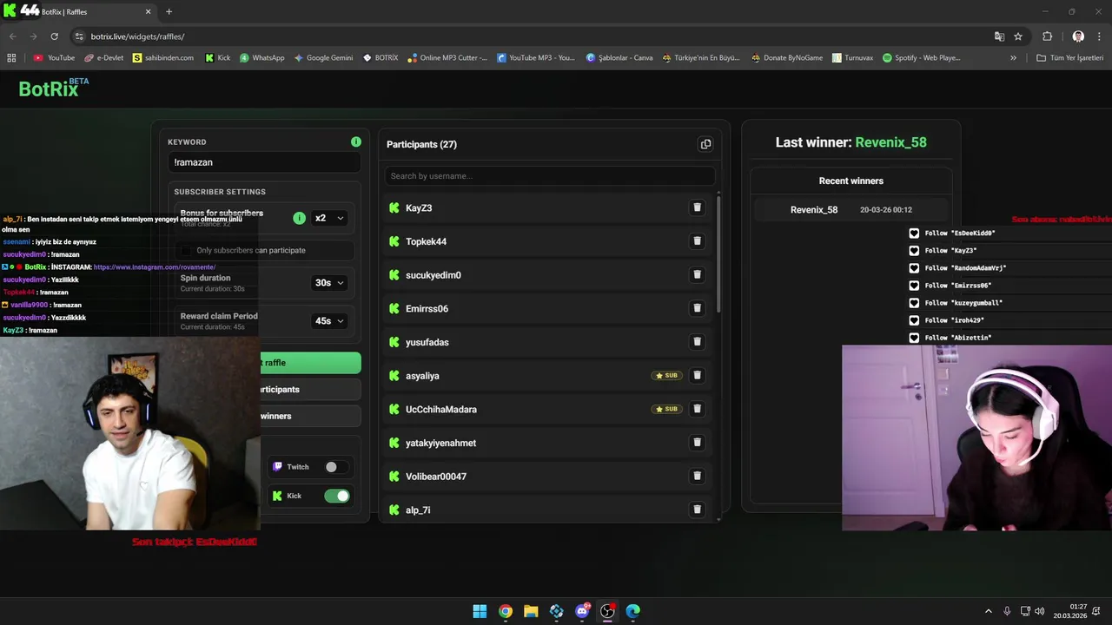
Task: Open Instagram link in chat overlay
Action: coord(155,267)
